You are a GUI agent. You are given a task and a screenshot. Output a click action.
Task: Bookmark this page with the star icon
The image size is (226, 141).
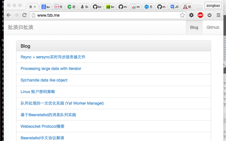[182, 15]
